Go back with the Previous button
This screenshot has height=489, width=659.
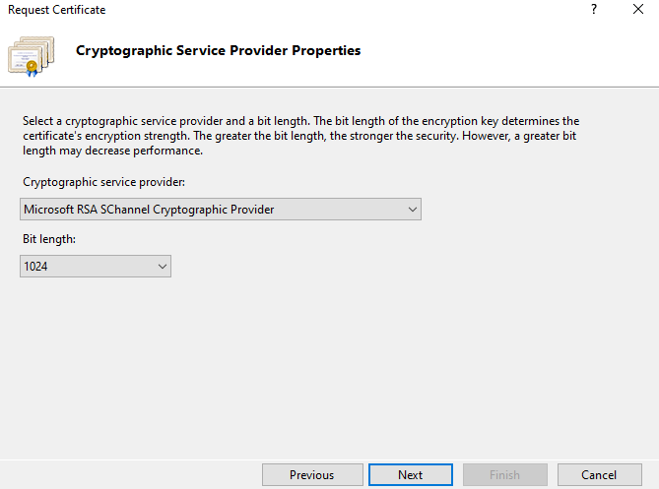point(311,474)
